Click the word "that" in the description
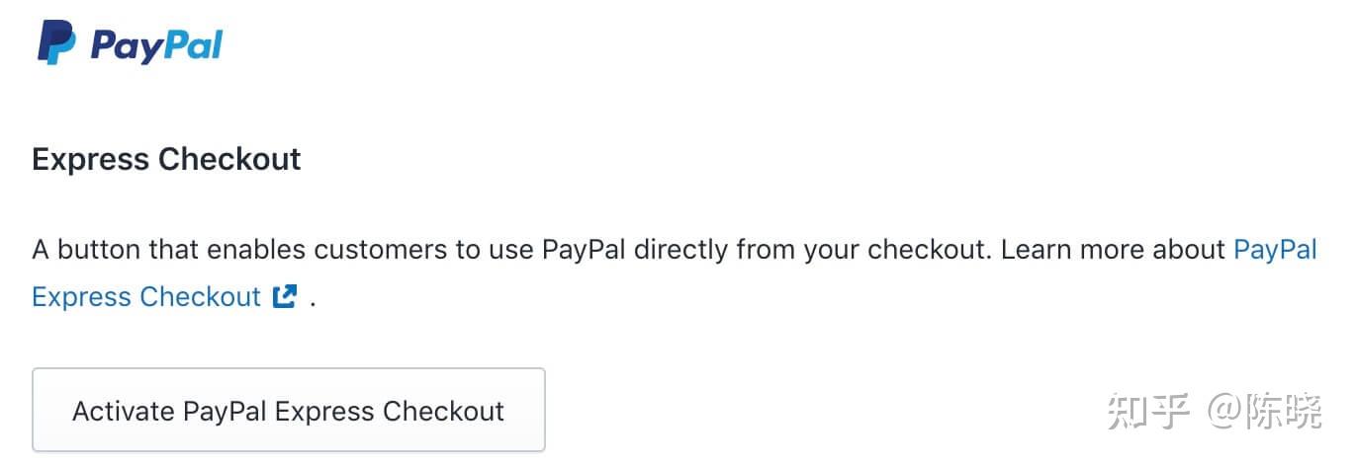The width and height of the screenshot is (1357, 466). pyautogui.click(x=174, y=249)
